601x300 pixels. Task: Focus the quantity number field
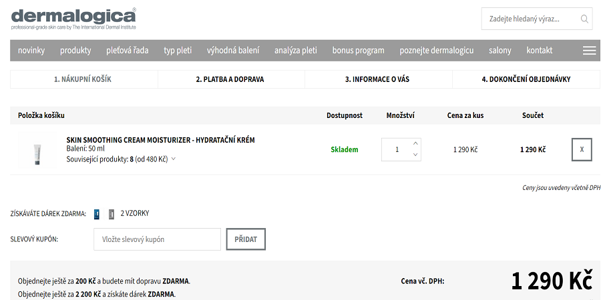[397, 149]
